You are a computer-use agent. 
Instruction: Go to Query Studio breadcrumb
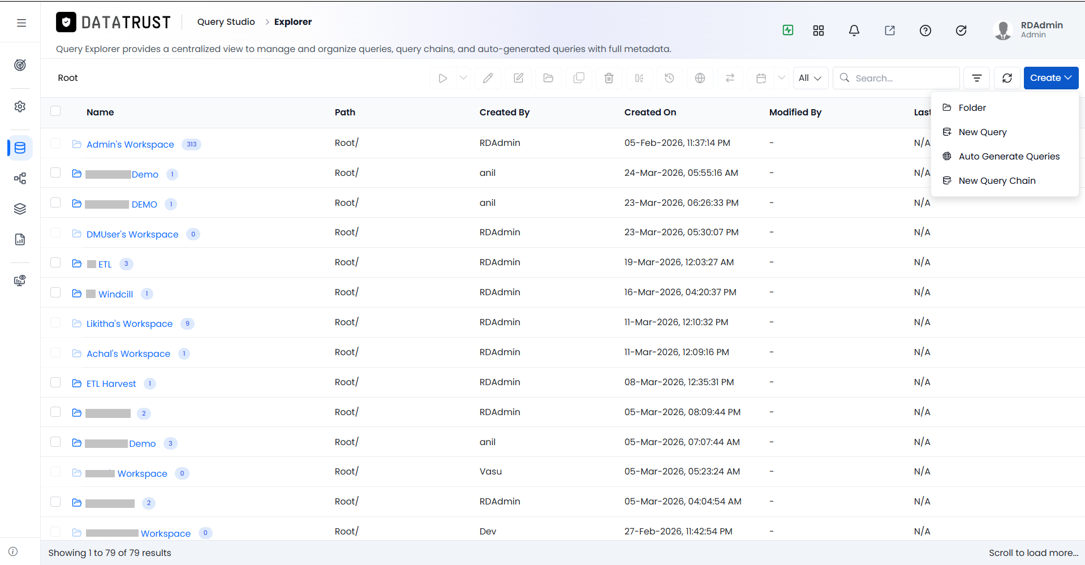pyautogui.click(x=226, y=22)
